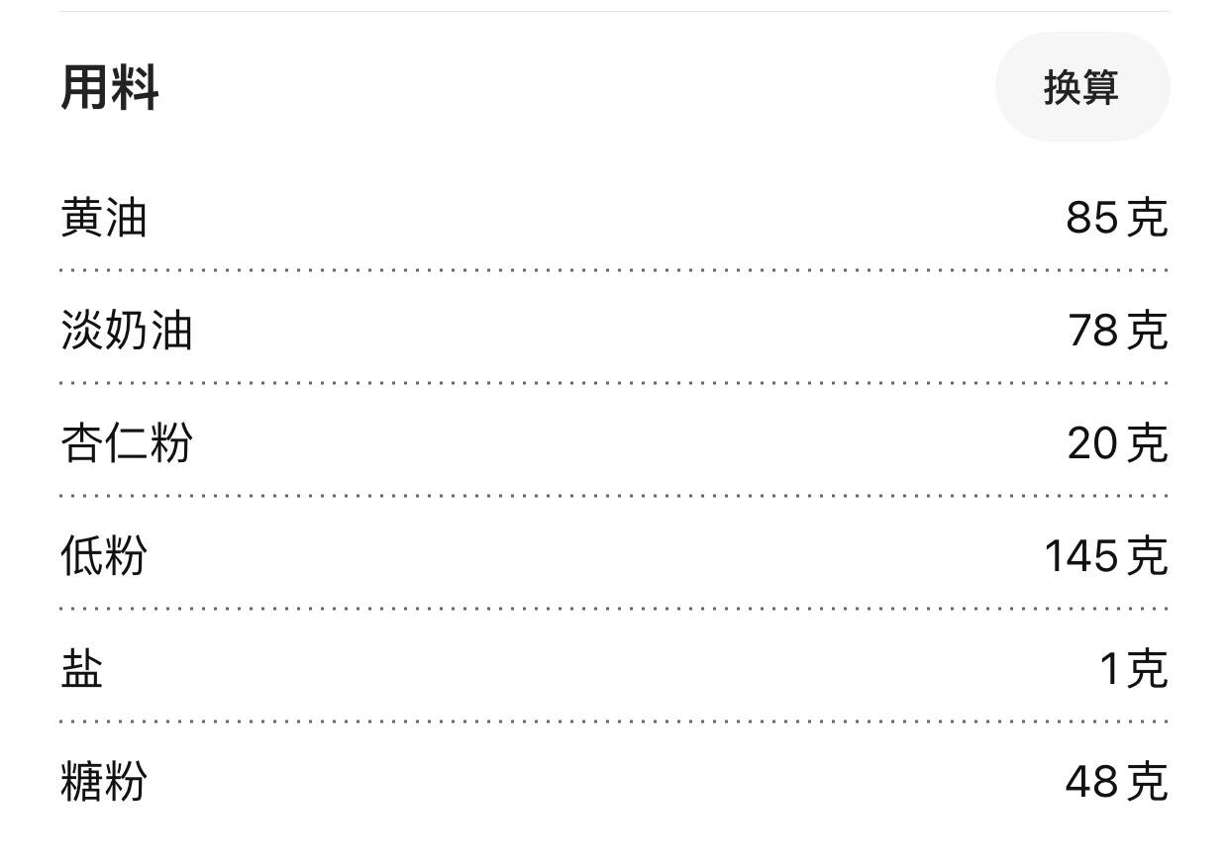Click the dotted separator below 低粉

click(x=615, y=609)
